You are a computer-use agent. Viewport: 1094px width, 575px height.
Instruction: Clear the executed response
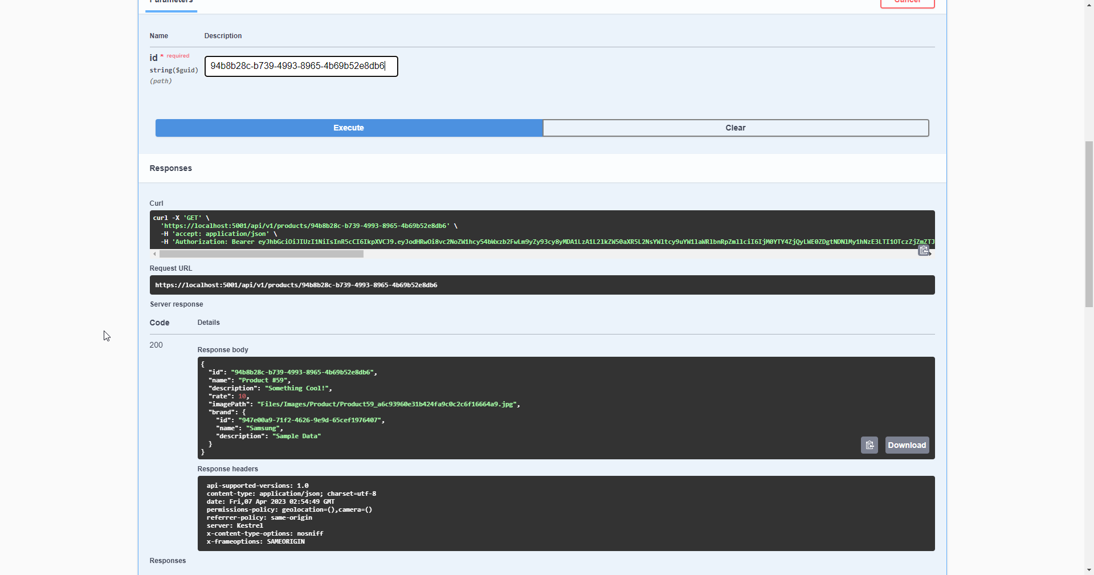(x=736, y=128)
